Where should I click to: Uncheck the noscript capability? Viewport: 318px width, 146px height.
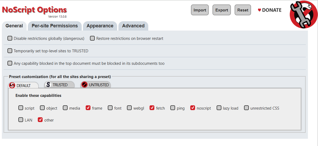pos(193,108)
